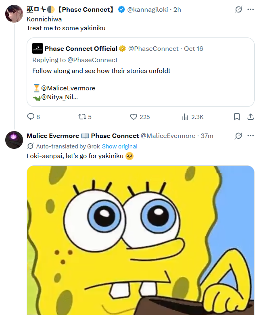Screen dimensions: 259x315
Task: Click Grok icon on kannagiloki's tweet
Action: [238, 9]
